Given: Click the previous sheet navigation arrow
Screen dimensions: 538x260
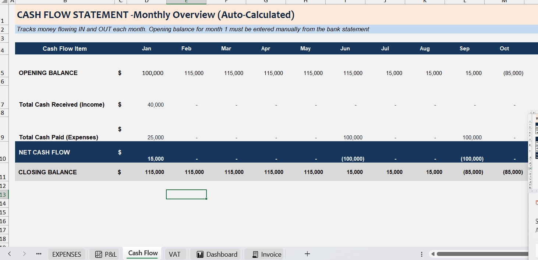Looking at the screenshot, I should 10,254.
